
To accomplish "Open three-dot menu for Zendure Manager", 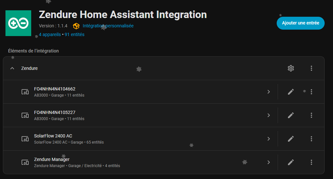I will (311, 162).
